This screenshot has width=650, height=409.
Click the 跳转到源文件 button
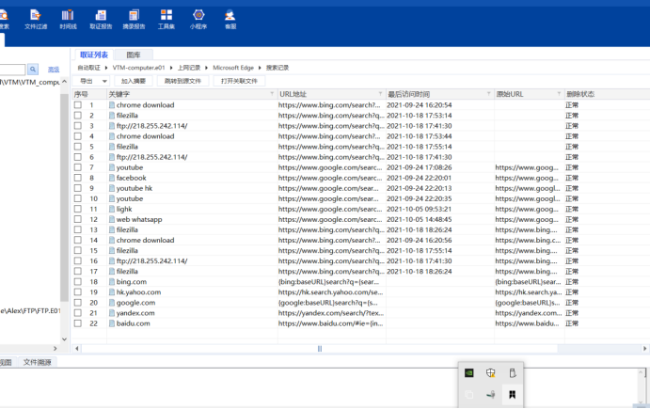pyautogui.click(x=182, y=81)
